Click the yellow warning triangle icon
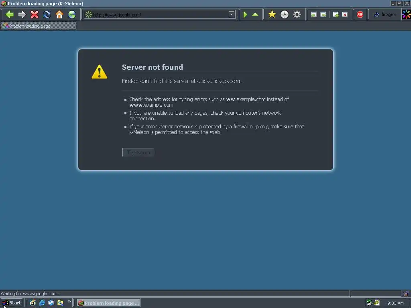The height and width of the screenshot is (308, 411). pyautogui.click(x=100, y=71)
